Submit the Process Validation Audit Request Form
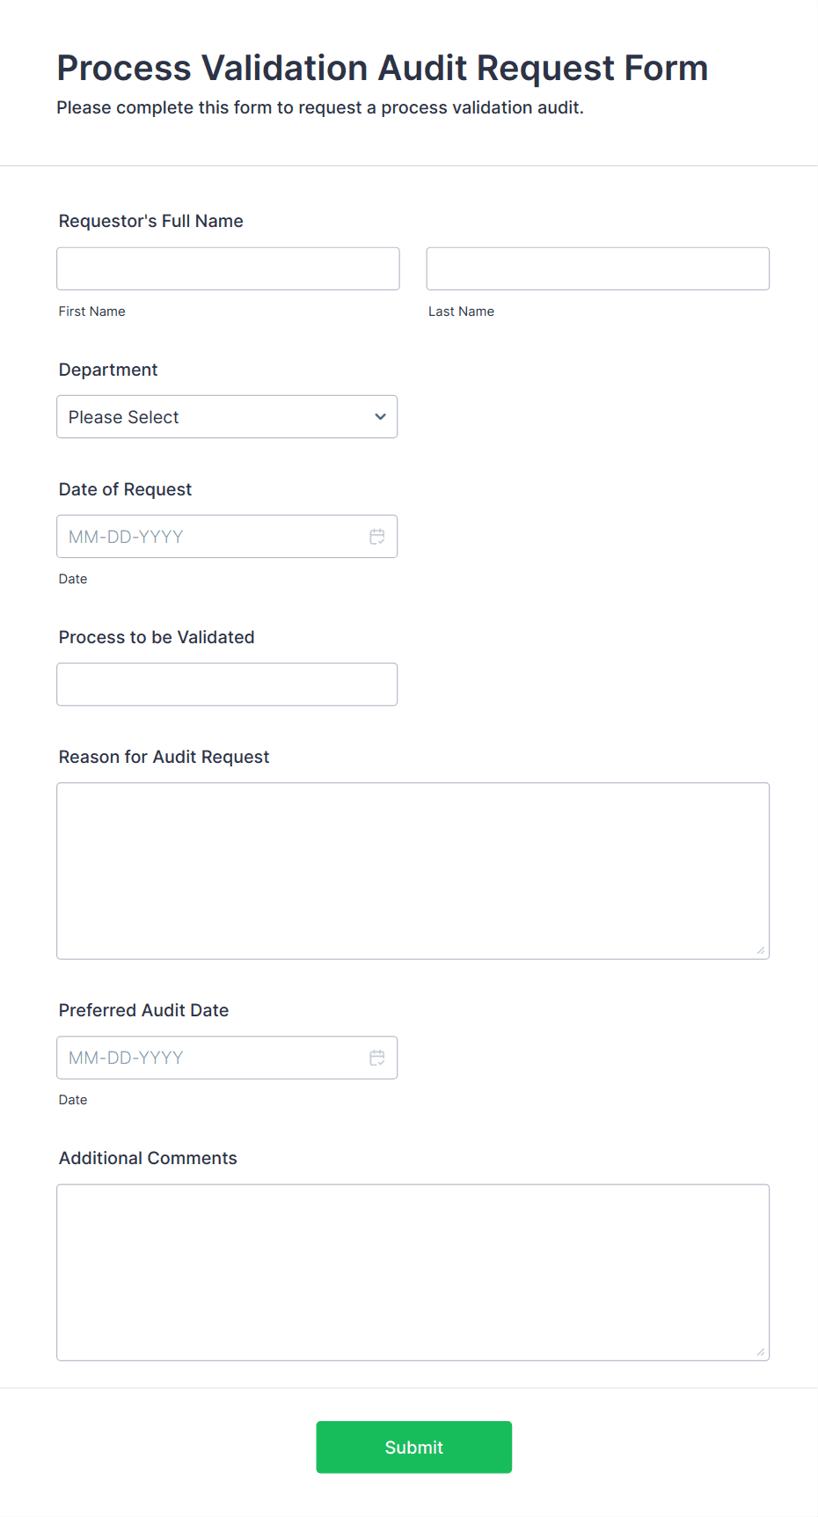 413,1447
